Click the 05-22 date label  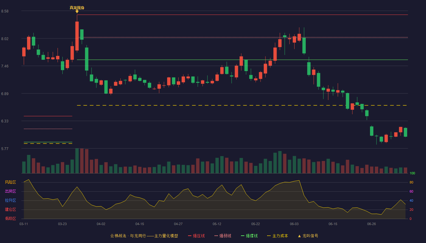[x=256, y=224]
